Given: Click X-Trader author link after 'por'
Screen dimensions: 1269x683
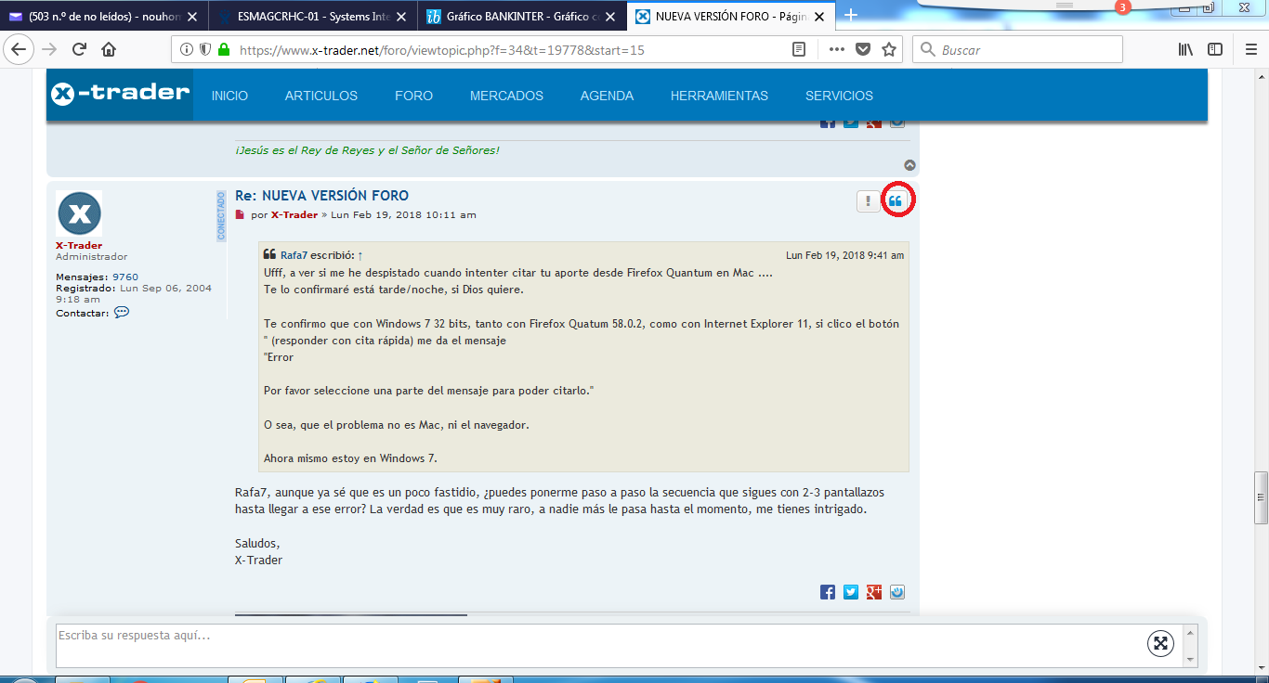Looking at the screenshot, I should click(x=294, y=215).
